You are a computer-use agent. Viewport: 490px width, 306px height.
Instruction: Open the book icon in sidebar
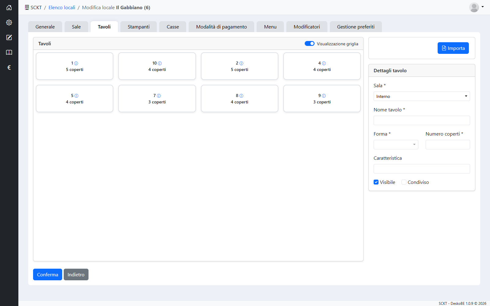9,52
